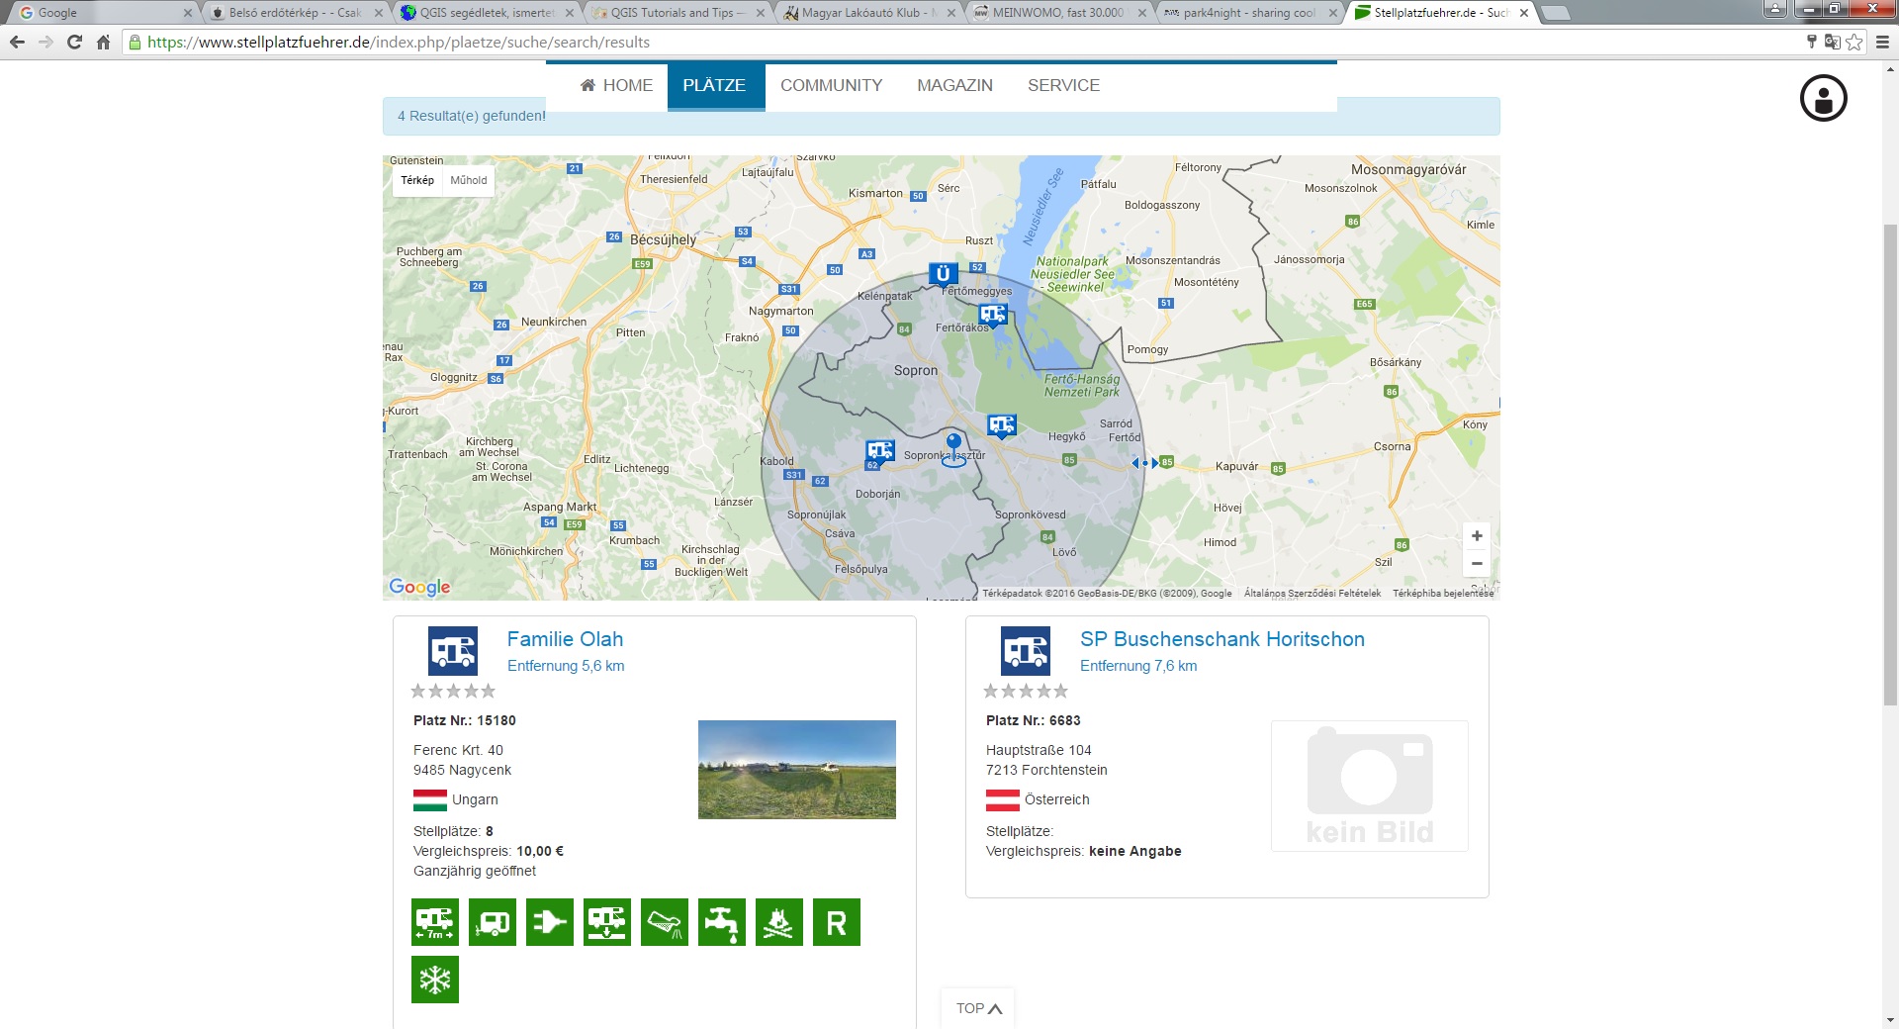Screen dimensions: 1899x1029
Task: Click the Google logo on map
Action: [419, 587]
